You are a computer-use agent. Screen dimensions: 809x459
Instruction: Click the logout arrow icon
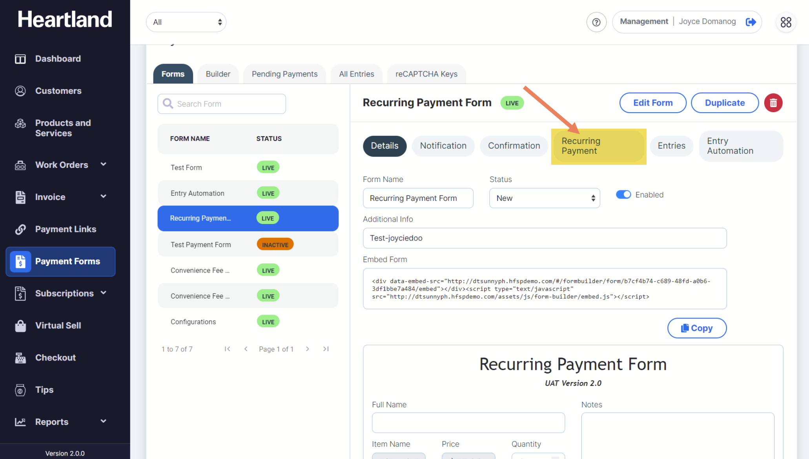coord(751,22)
